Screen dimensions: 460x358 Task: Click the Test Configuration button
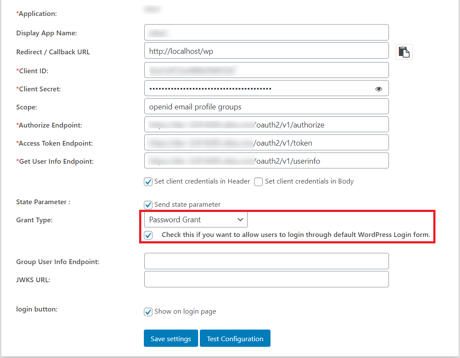coord(235,338)
